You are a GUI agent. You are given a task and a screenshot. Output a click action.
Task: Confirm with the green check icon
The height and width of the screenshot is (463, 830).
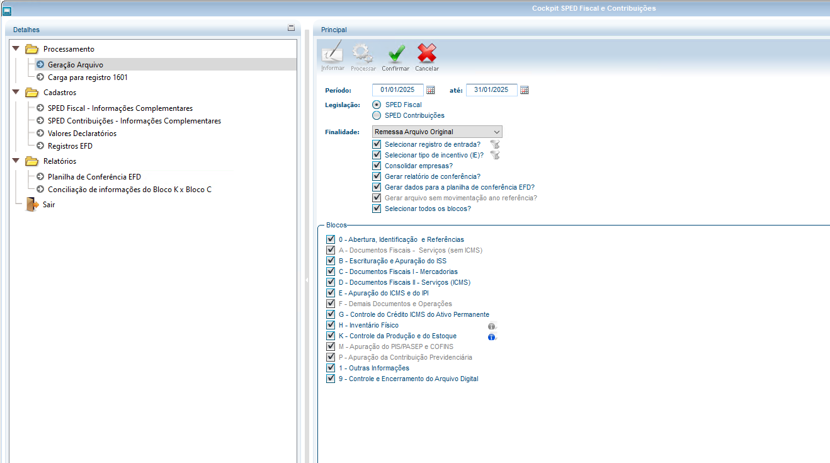[395, 54]
